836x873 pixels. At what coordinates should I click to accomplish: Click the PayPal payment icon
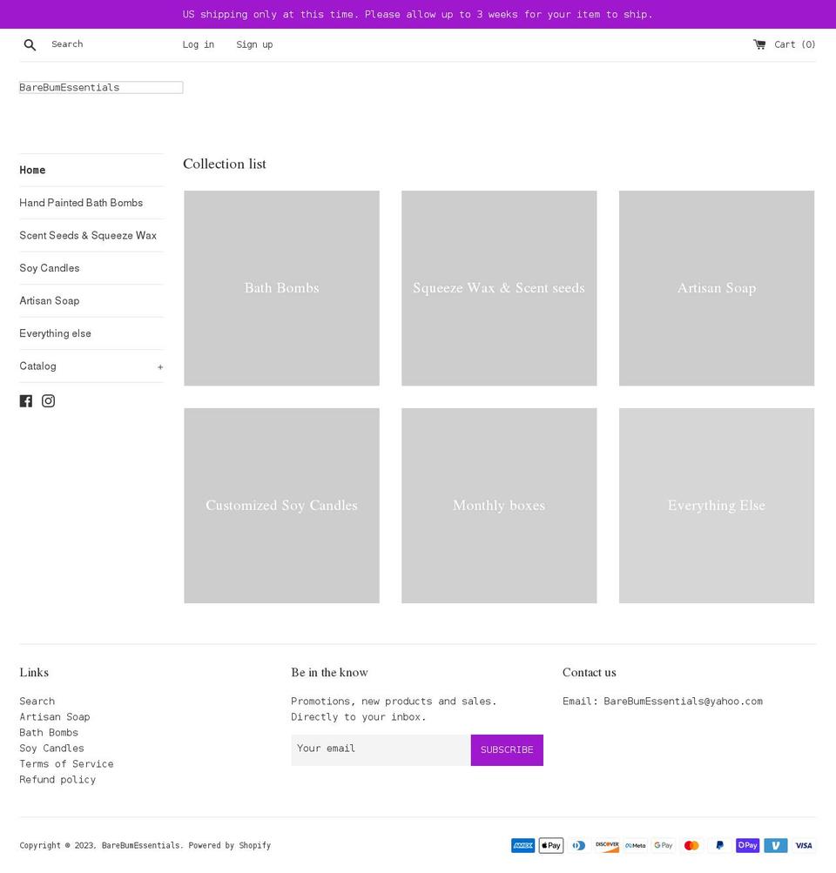click(719, 845)
